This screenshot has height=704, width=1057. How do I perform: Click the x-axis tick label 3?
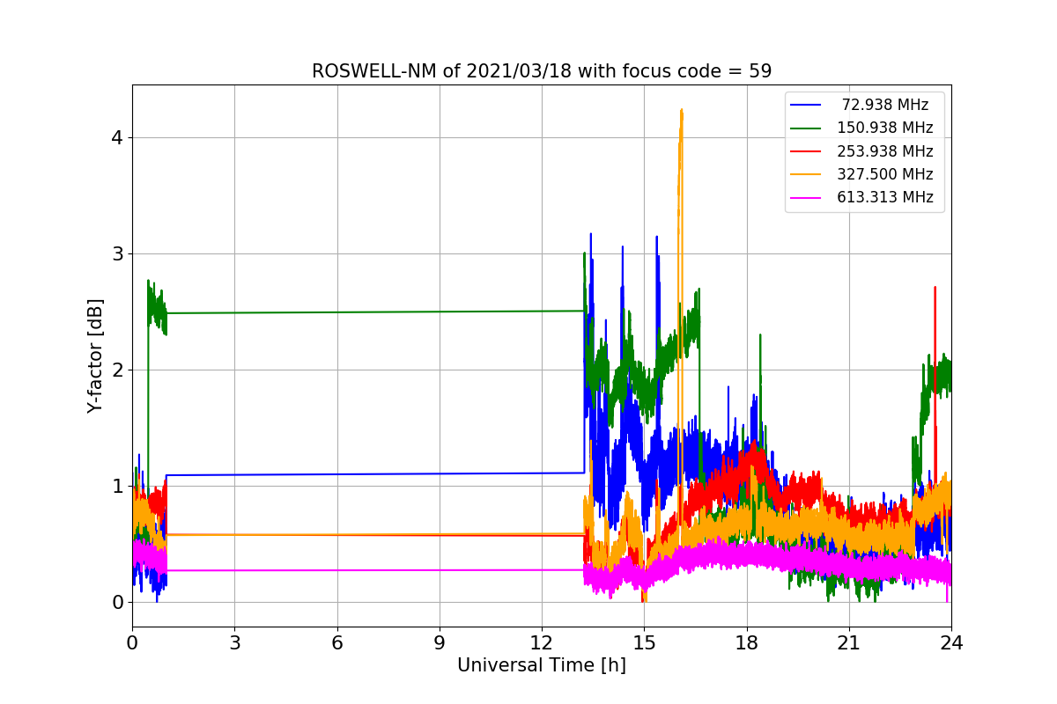click(x=234, y=642)
